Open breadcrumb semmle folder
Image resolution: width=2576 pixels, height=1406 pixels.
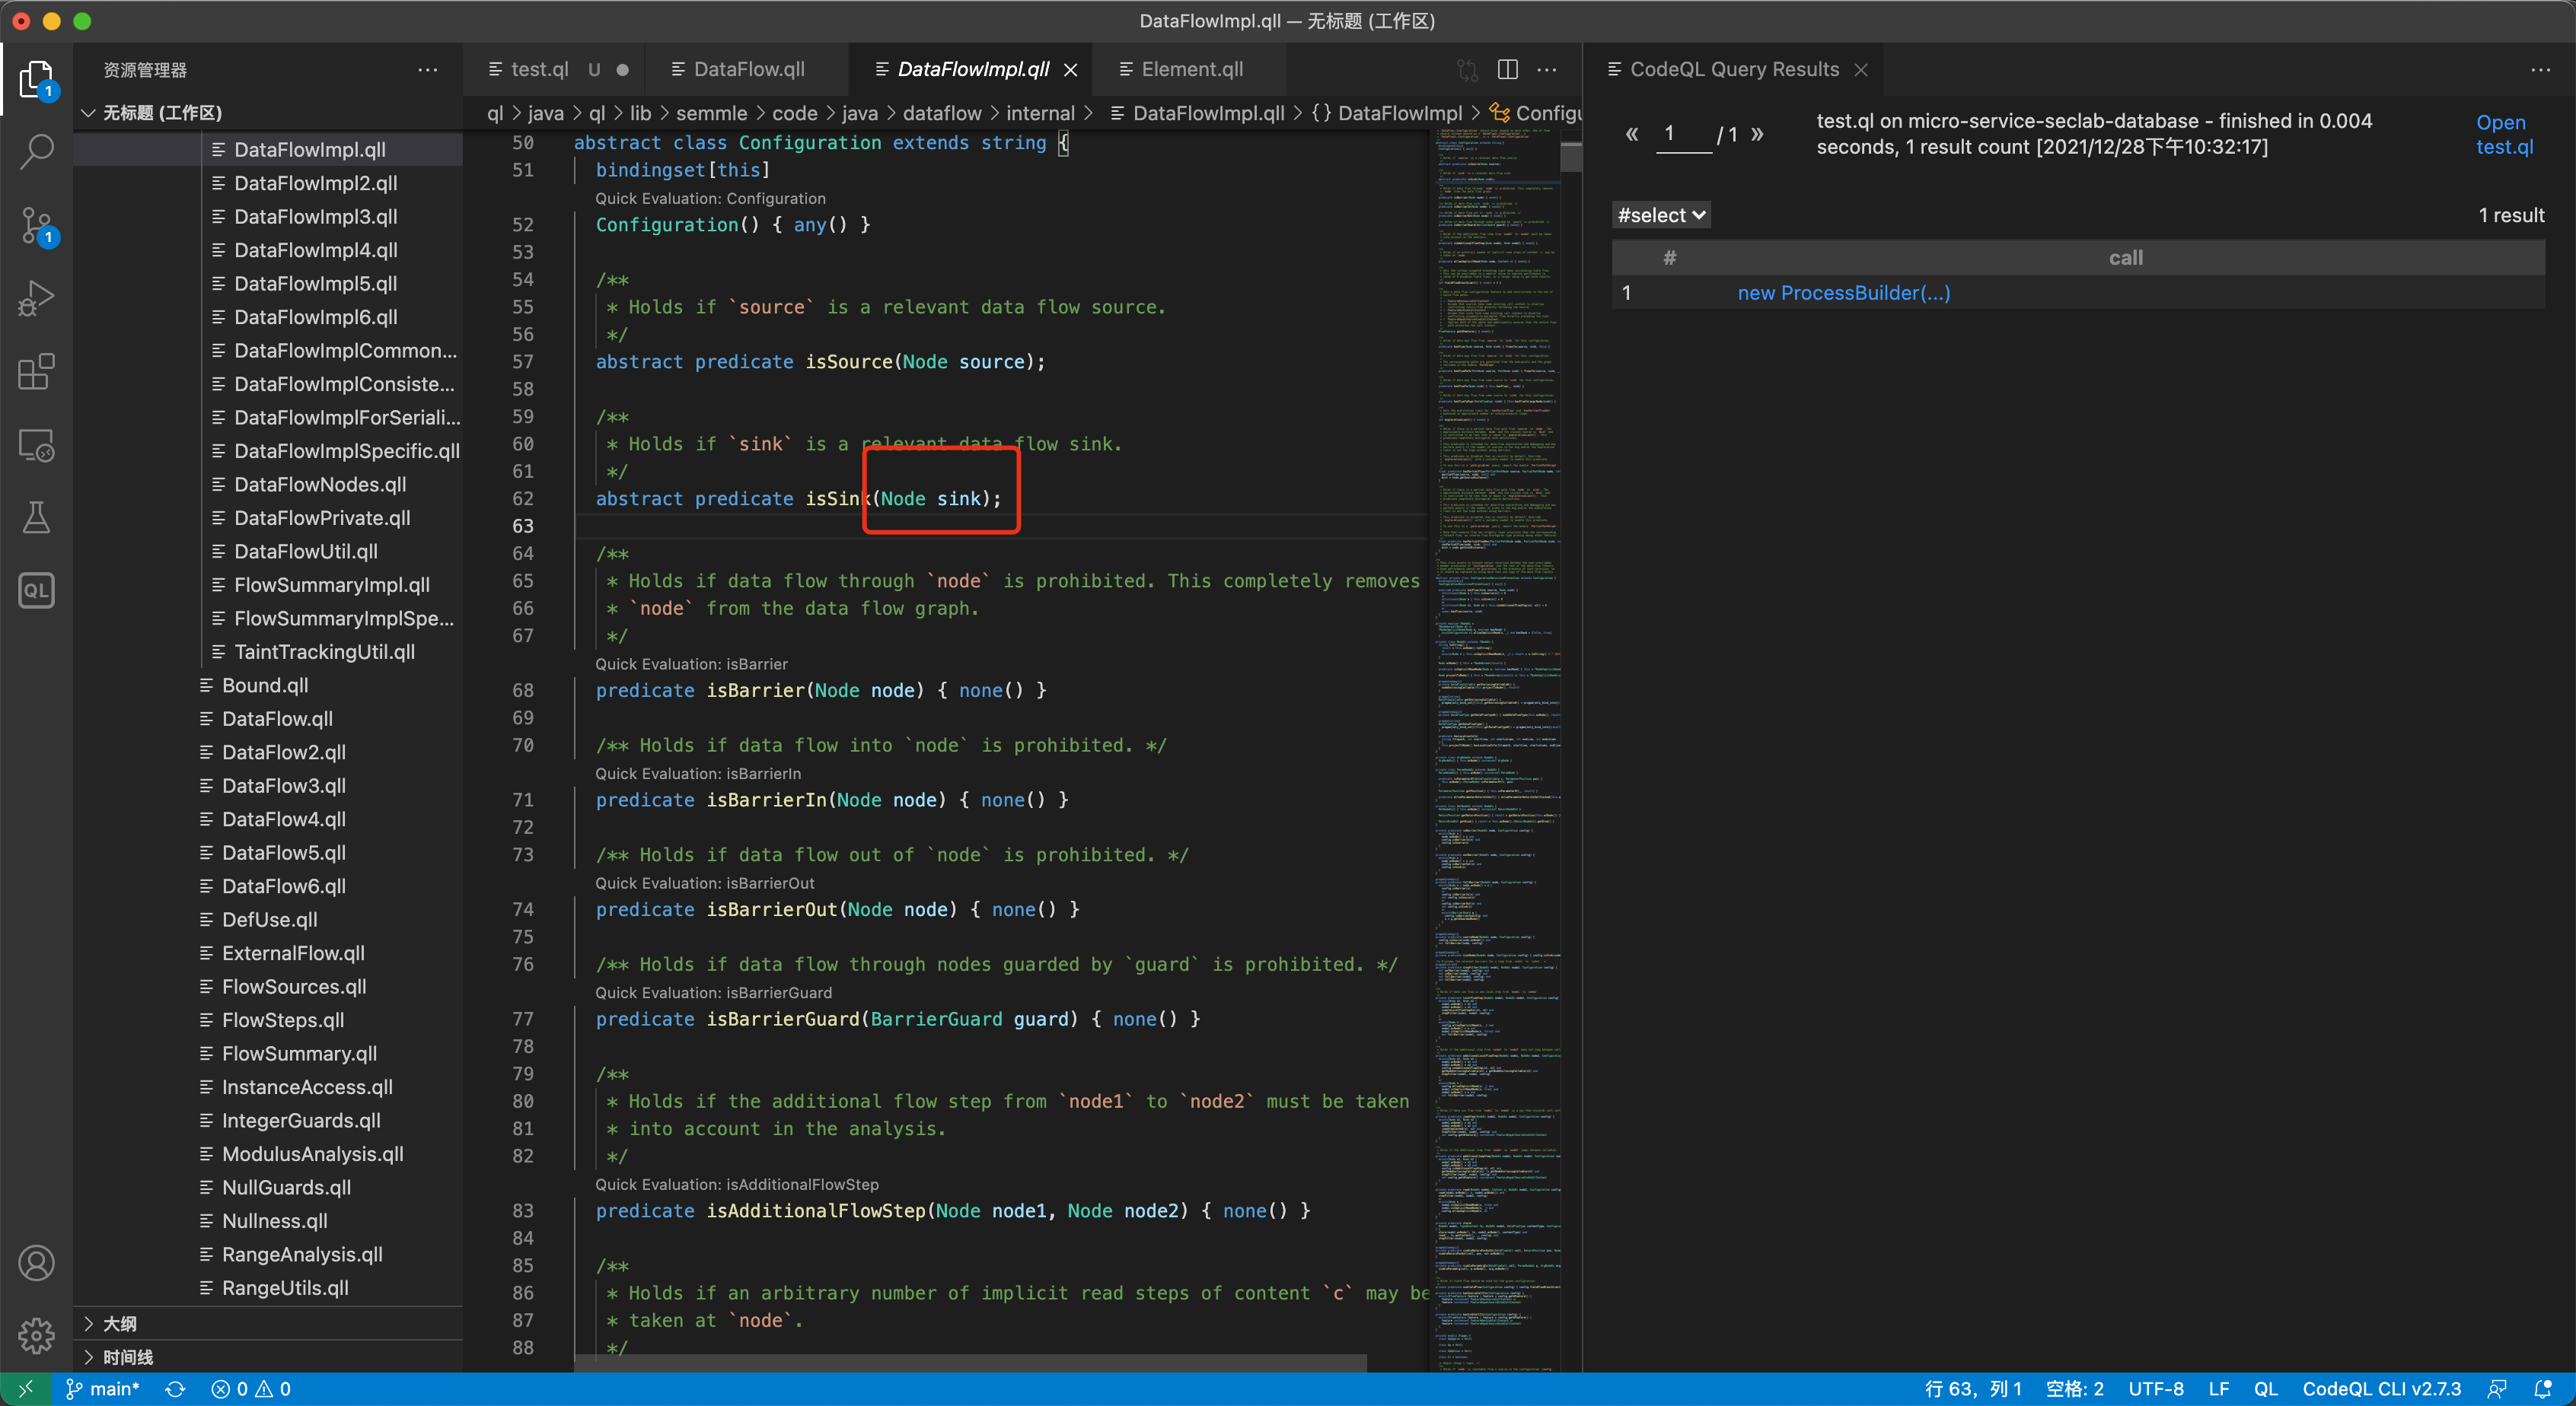click(x=711, y=113)
